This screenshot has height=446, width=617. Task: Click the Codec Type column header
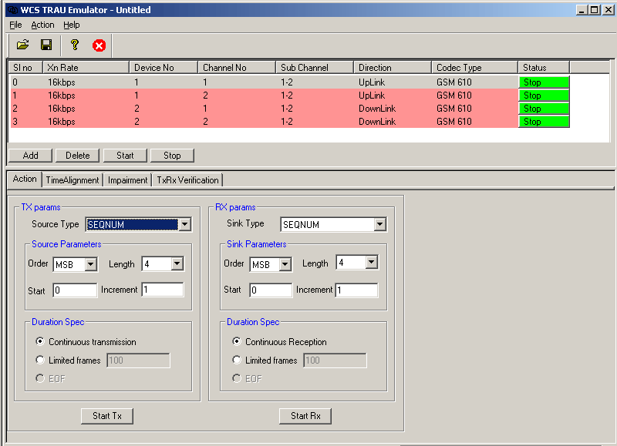click(474, 68)
